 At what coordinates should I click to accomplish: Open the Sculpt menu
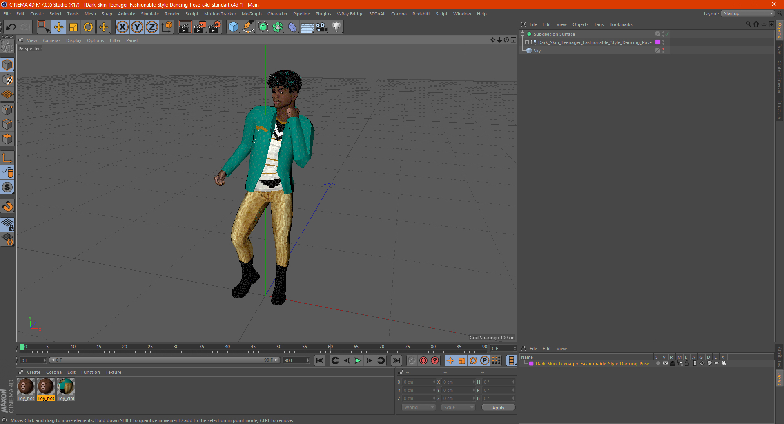pyautogui.click(x=192, y=14)
